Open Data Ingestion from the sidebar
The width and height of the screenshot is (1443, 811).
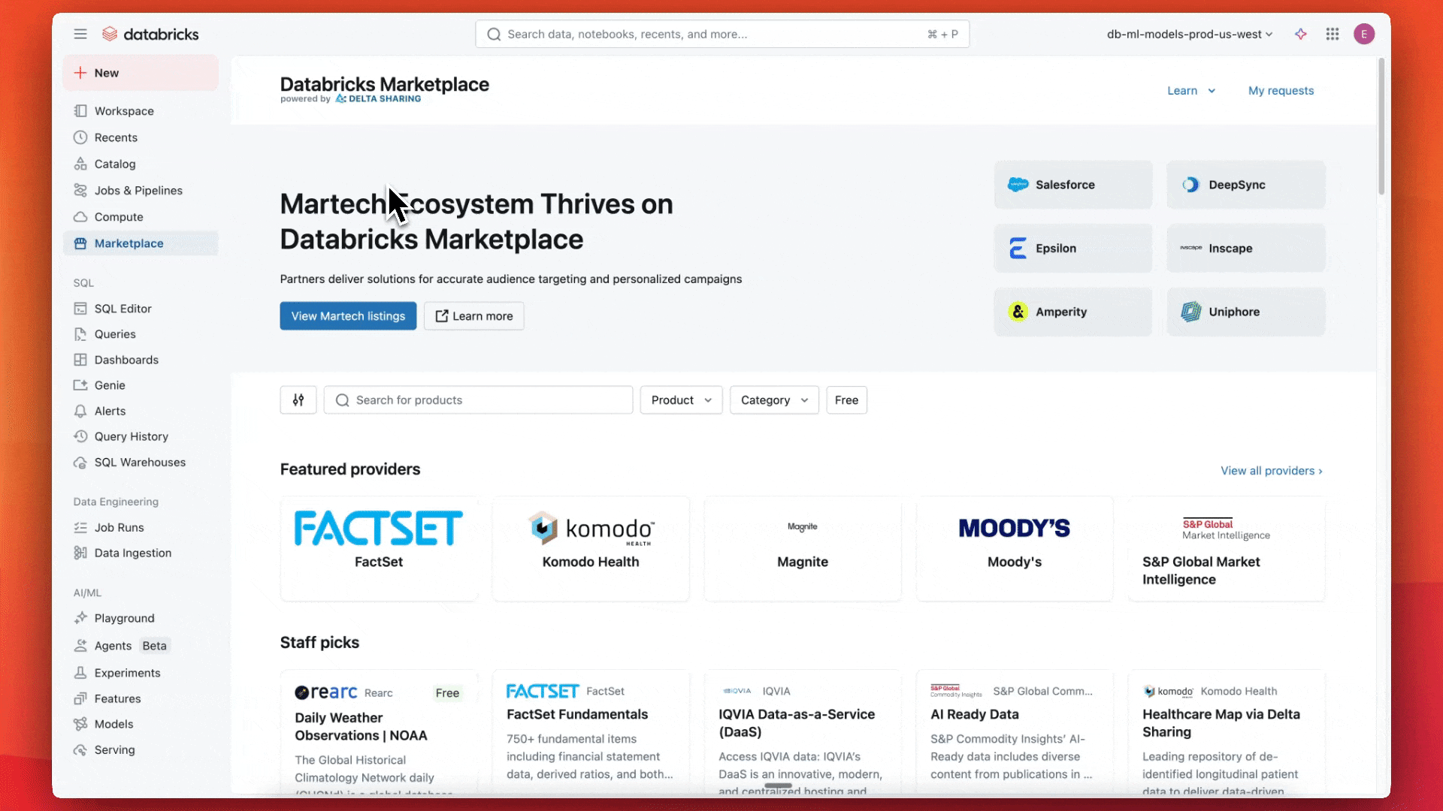click(x=132, y=553)
